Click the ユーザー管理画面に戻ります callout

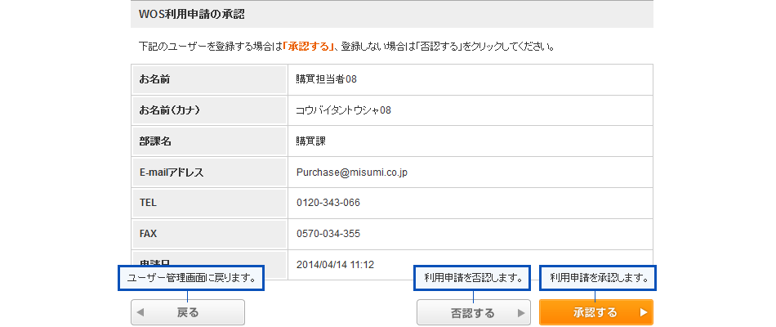tap(192, 278)
